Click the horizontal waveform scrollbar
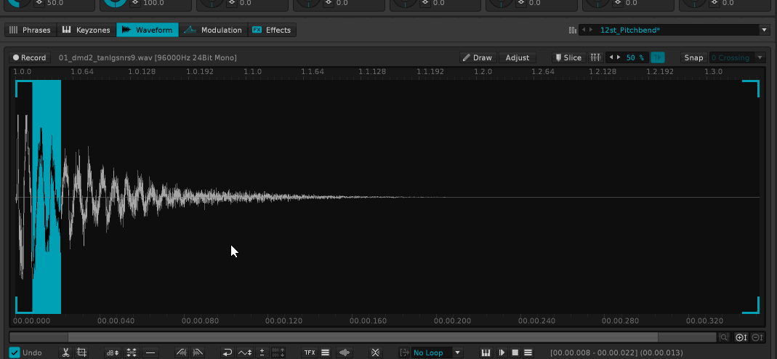The width and height of the screenshot is (777, 359). pyautogui.click(x=362, y=337)
